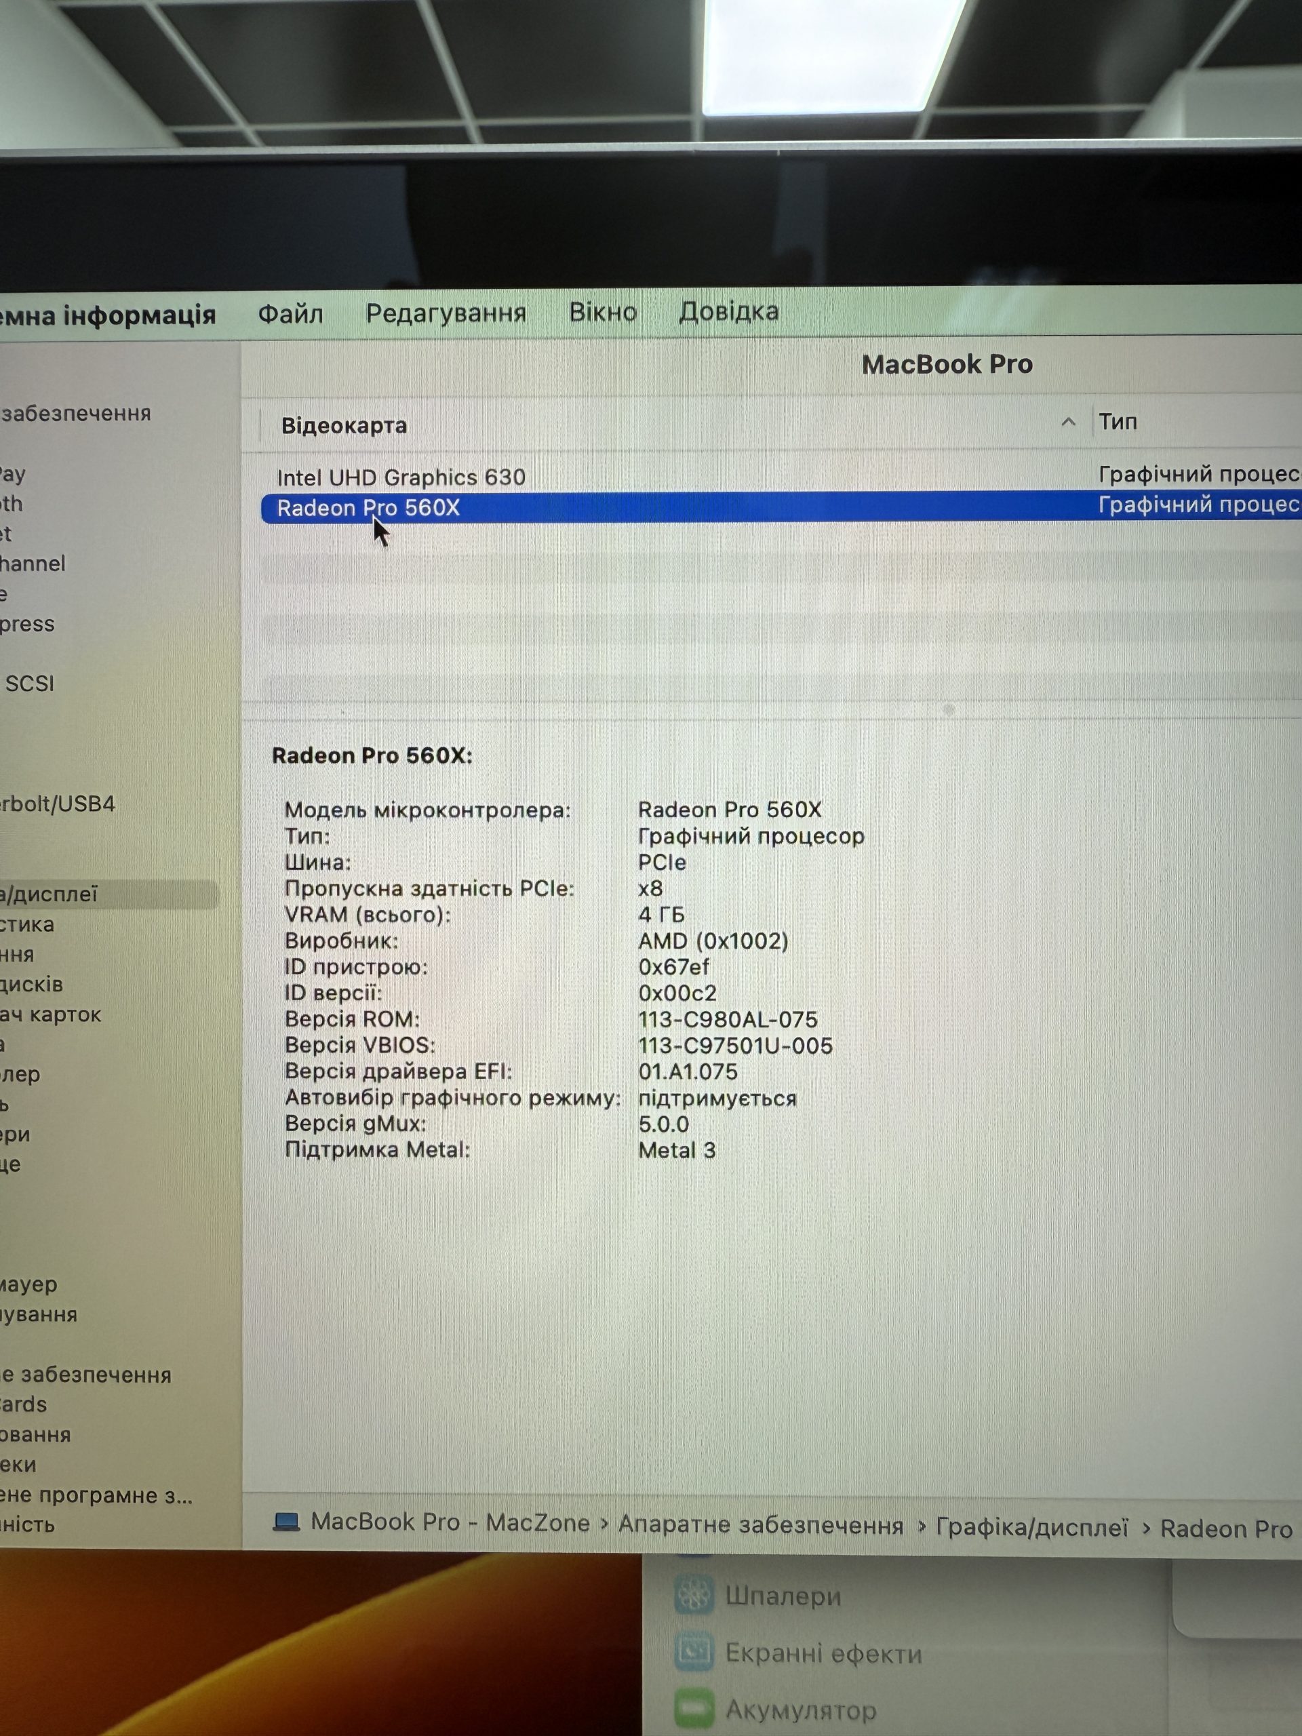Select the highlighted Графіка/дисплеї sidebar item

point(108,894)
